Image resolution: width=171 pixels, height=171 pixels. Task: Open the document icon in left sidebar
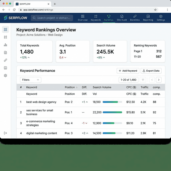(x=5, y=53)
